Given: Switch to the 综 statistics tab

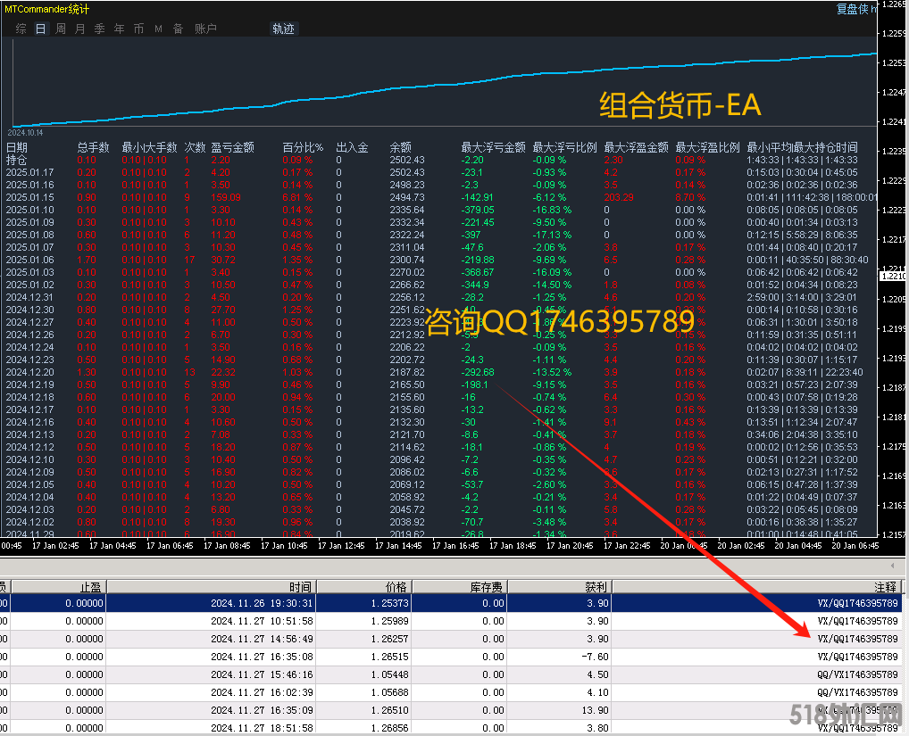Looking at the screenshot, I should click(21, 29).
